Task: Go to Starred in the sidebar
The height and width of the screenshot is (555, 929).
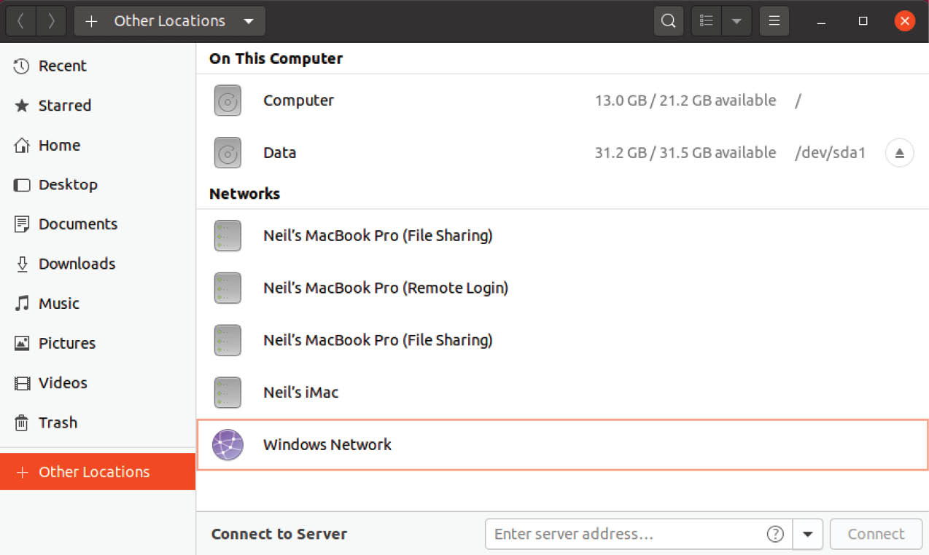Action: click(64, 106)
